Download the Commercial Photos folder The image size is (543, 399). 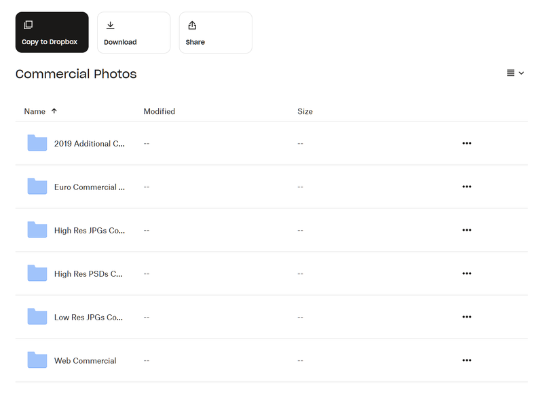tap(133, 33)
